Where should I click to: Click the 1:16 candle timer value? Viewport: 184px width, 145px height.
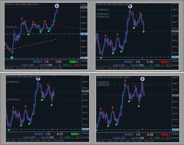coord(150,62)
